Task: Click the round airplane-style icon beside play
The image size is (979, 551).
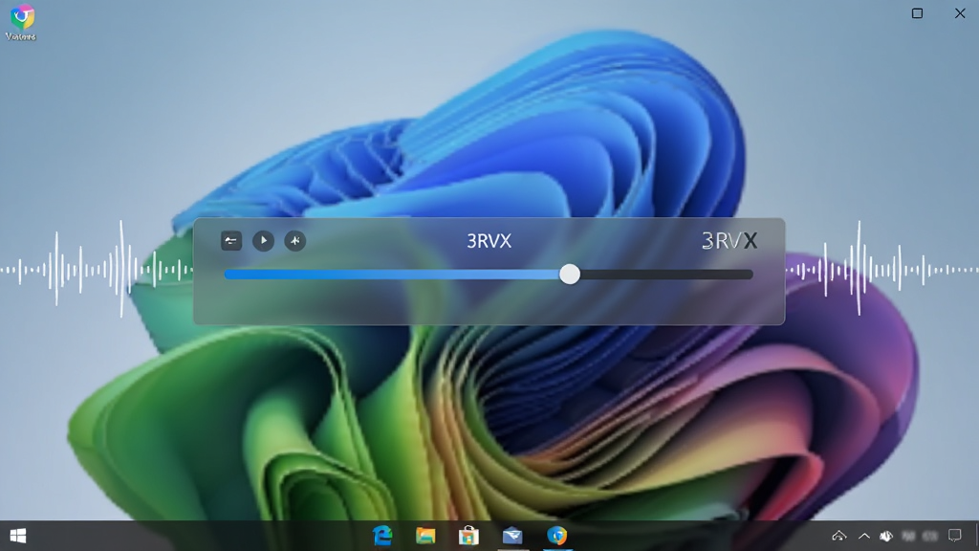Action: pos(295,240)
